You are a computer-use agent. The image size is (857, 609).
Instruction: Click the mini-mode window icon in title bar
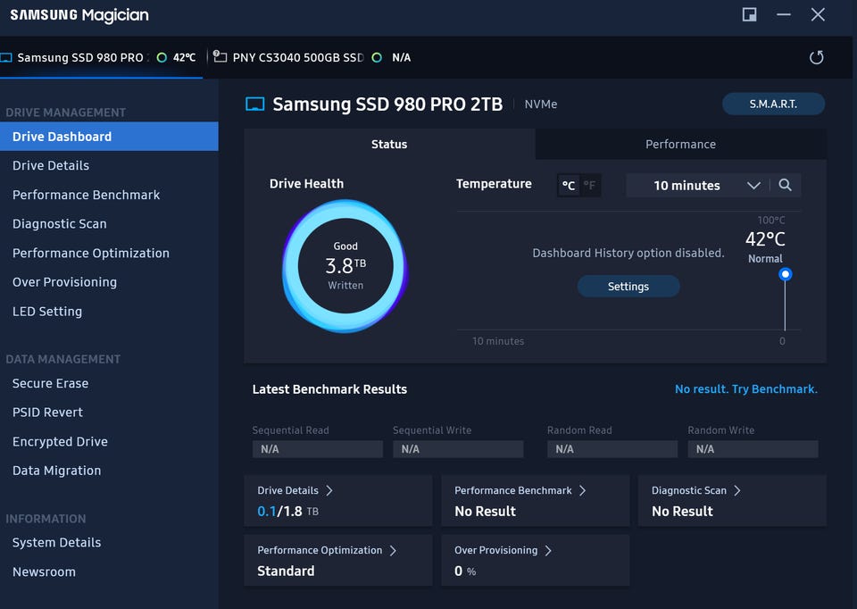pos(749,15)
